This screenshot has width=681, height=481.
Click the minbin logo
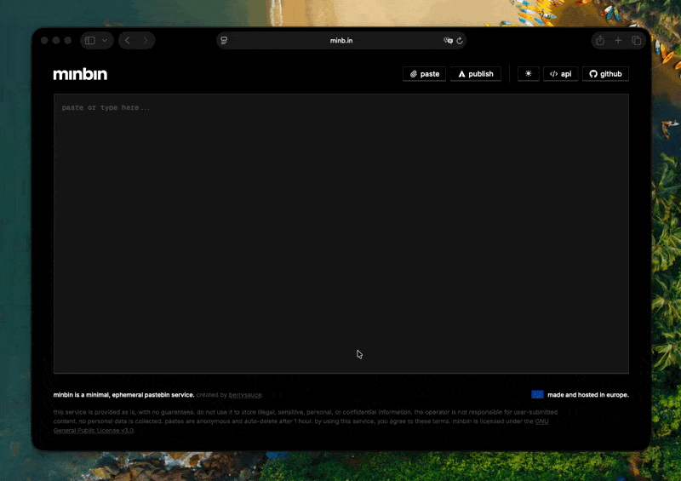coord(80,74)
